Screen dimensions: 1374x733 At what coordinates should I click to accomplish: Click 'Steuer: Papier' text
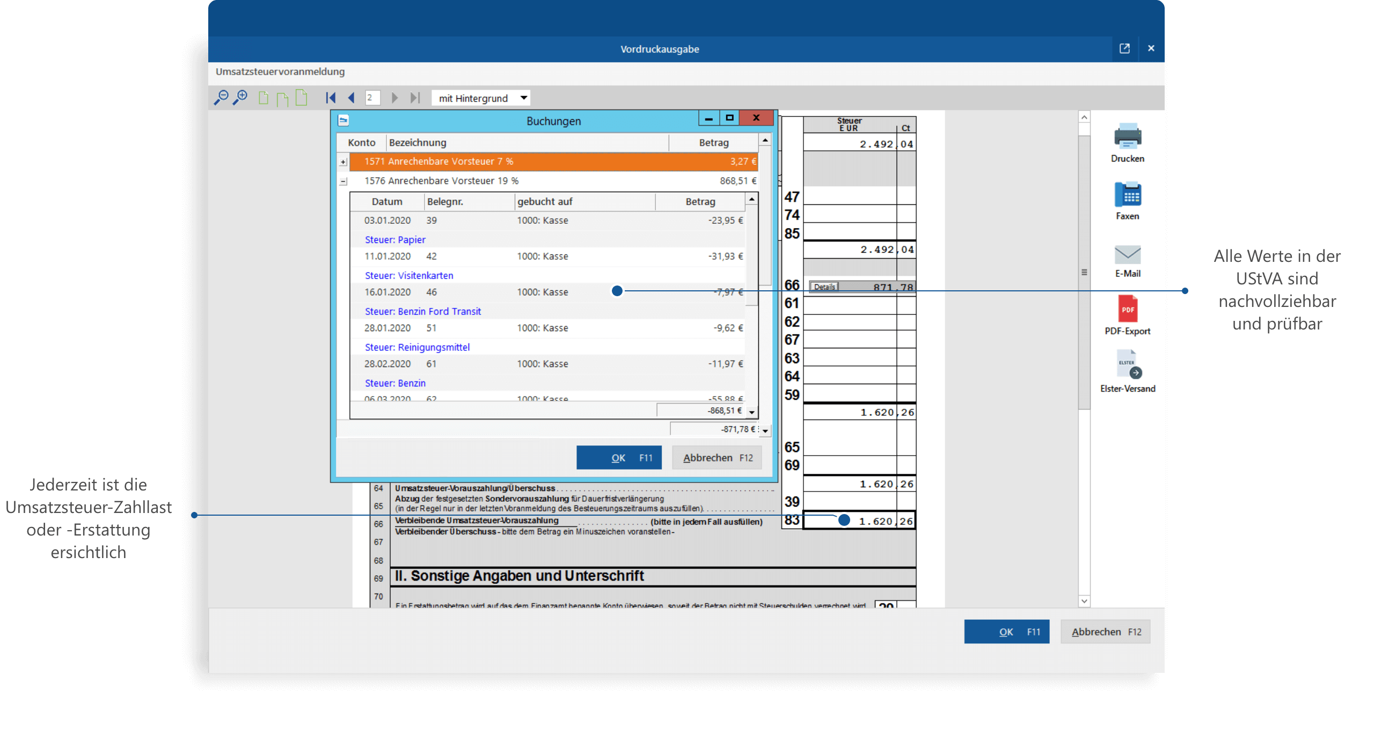[395, 240]
